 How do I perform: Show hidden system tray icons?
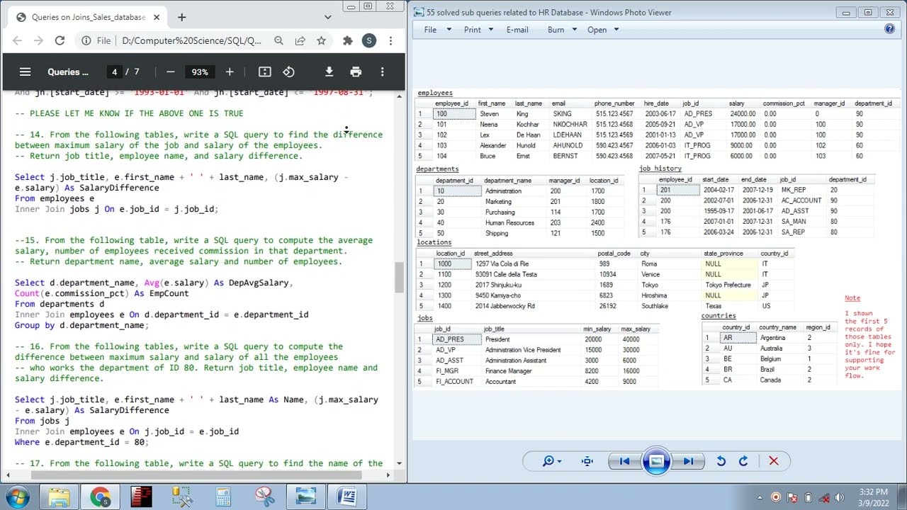pos(761,497)
